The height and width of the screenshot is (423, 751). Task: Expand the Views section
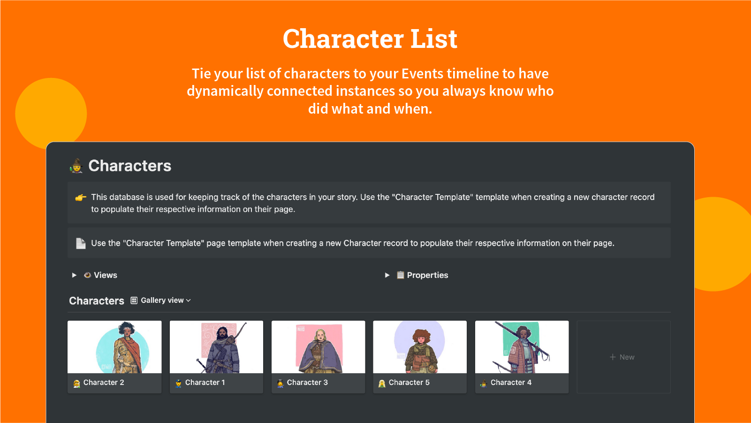tap(74, 275)
